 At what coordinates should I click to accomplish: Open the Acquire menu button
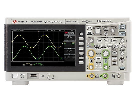pyautogui.click(x=106, y=29)
